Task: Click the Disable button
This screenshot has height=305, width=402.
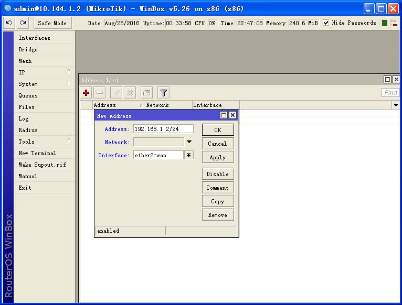Action: pos(218,174)
